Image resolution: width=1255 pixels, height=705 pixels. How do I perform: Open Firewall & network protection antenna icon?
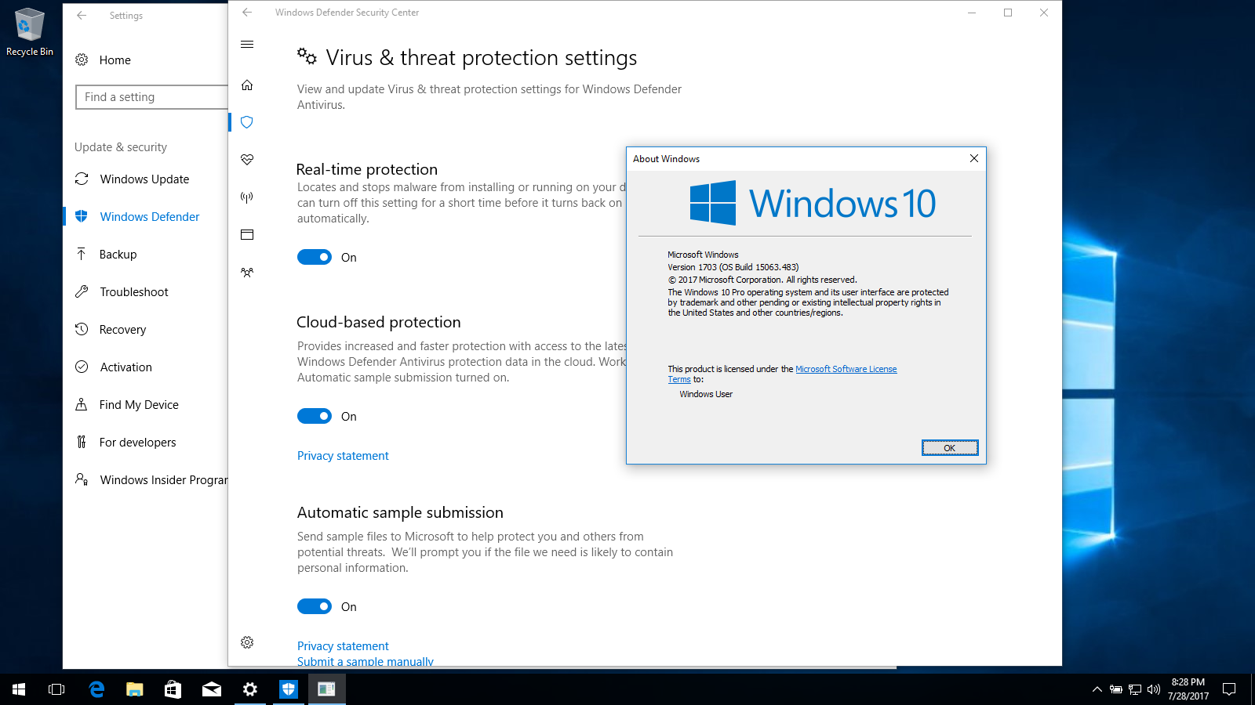pyautogui.click(x=247, y=197)
